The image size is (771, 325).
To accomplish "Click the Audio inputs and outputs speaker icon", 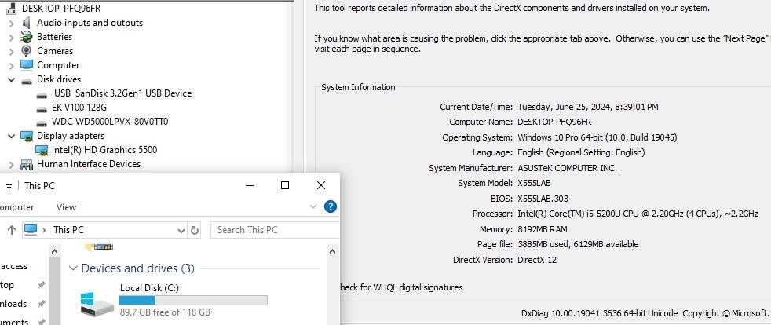I will tap(27, 23).
